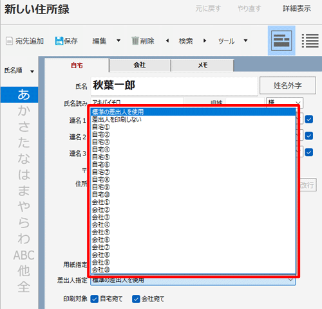The width and height of the screenshot is (322, 309).
Task: Go to next record arrow right of 検索
Action: (x=205, y=40)
